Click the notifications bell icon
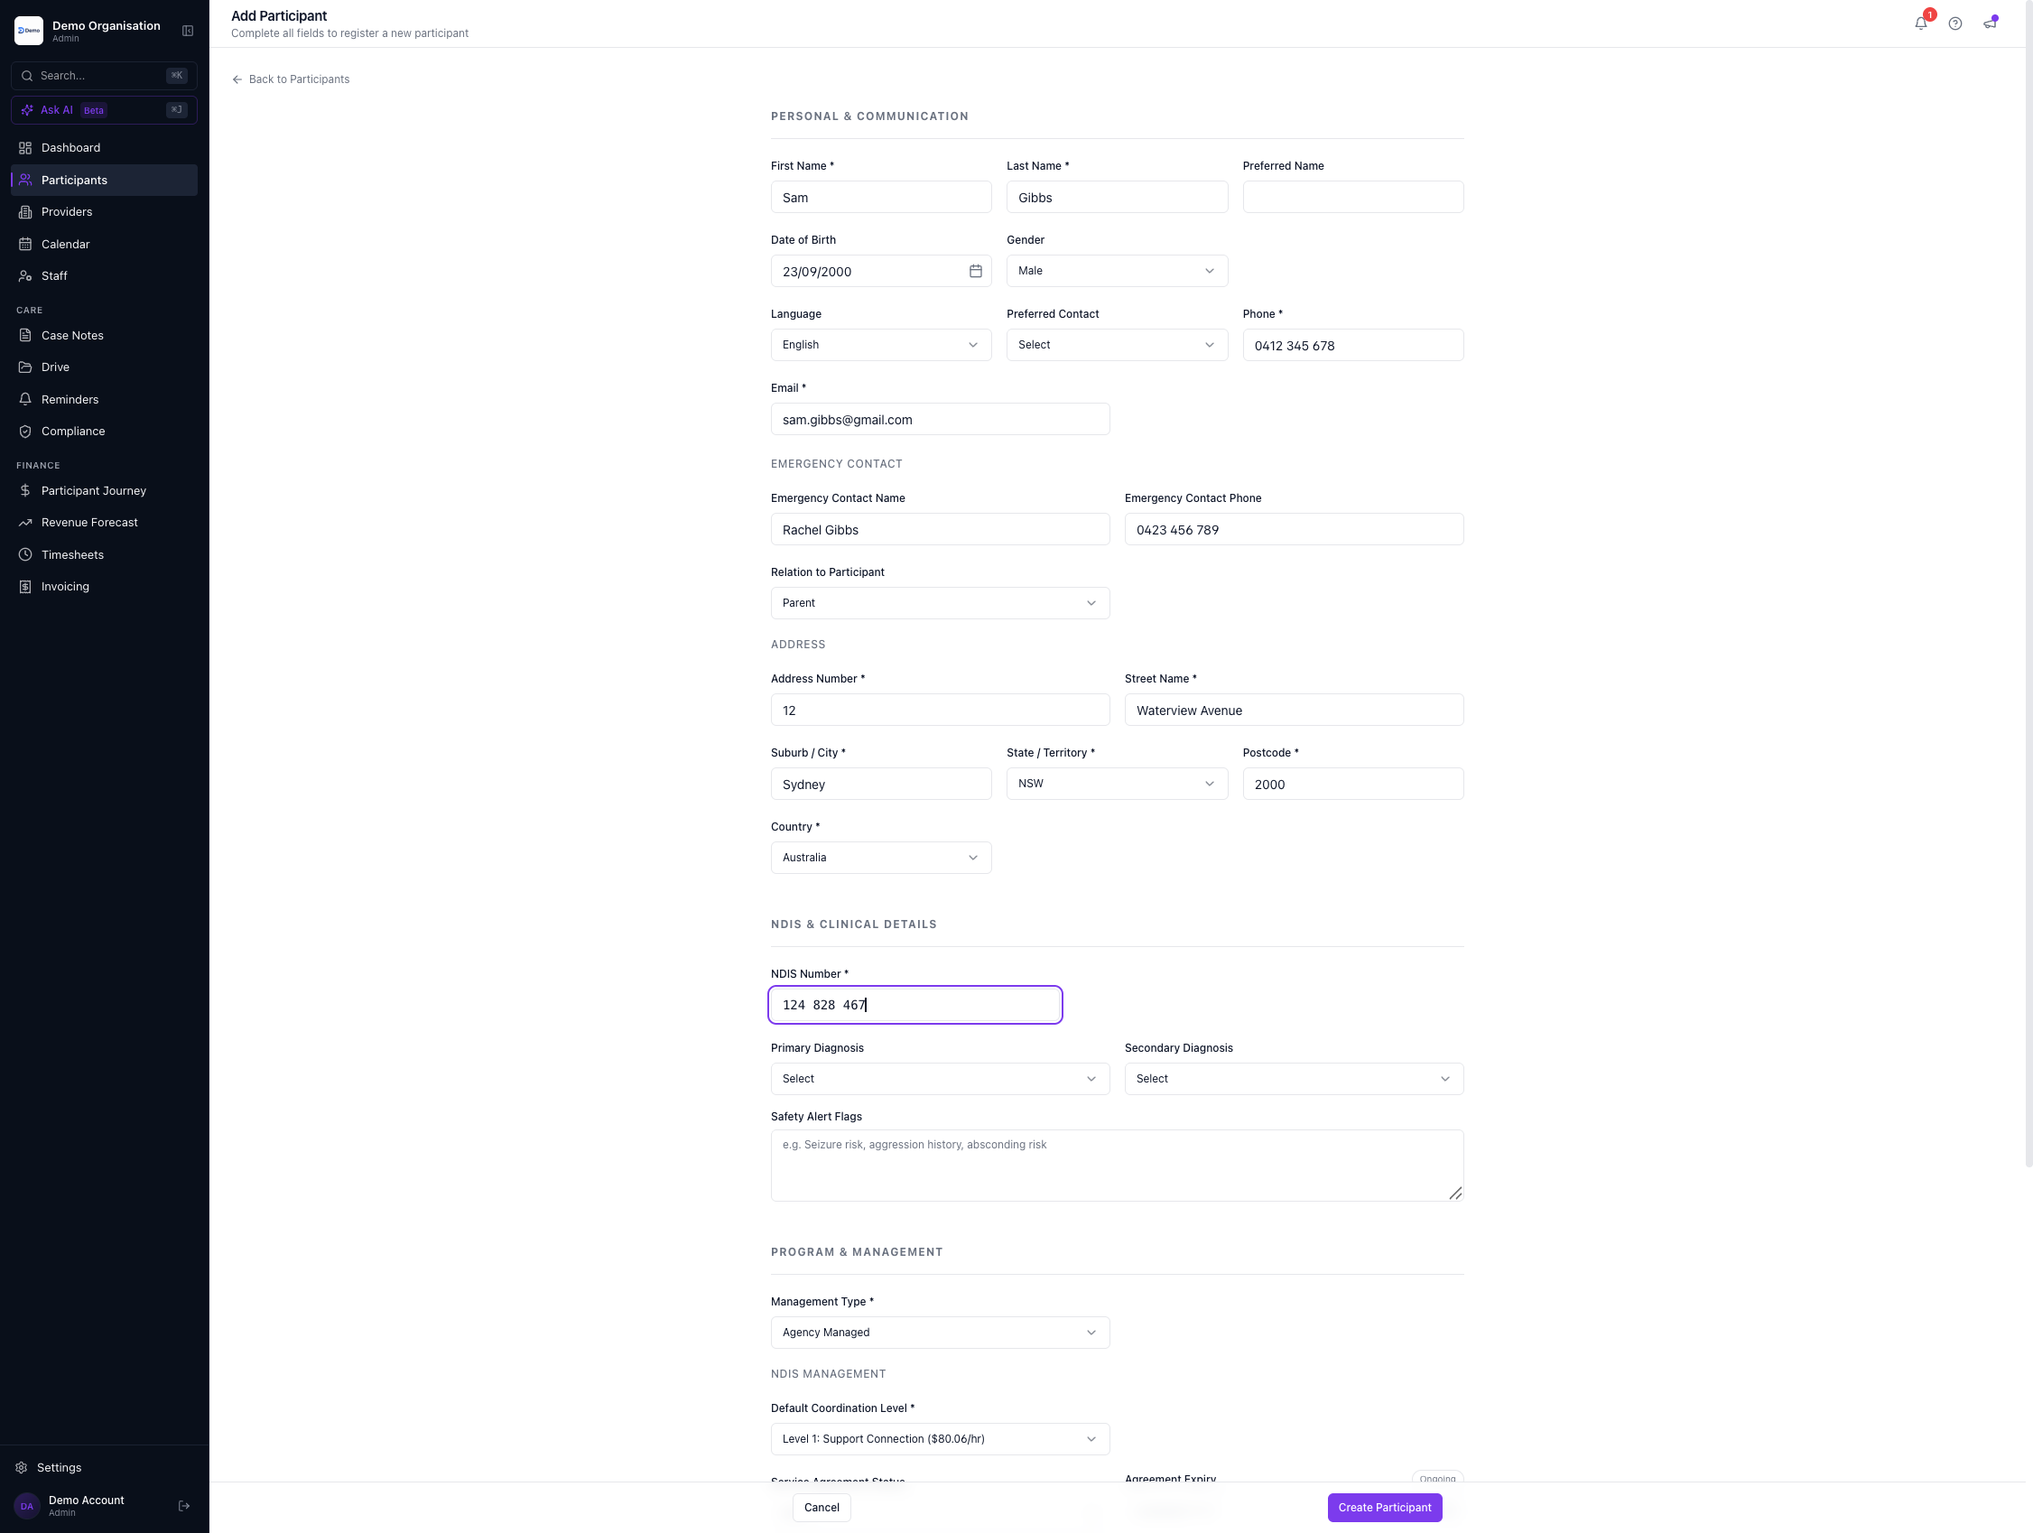The width and height of the screenshot is (2033, 1533). pos(1921,23)
